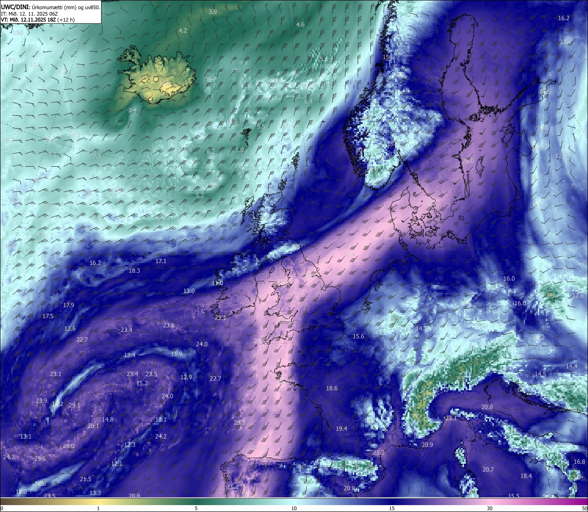Click the 26.1 value on the map
This screenshot has width=588, height=512.
coord(93,426)
